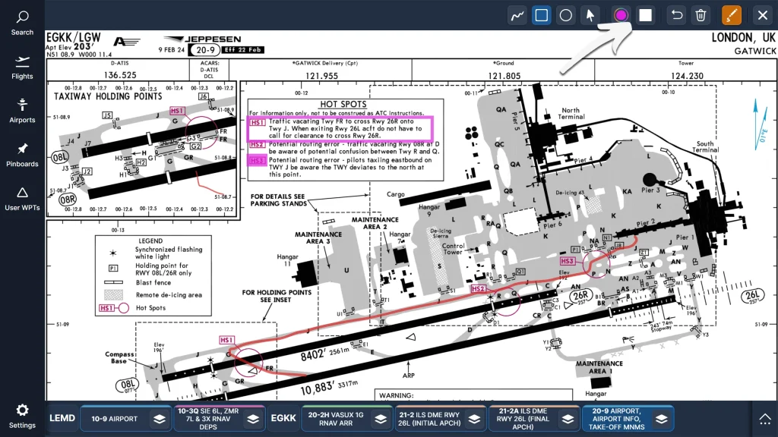Undo the last annotation
This screenshot has width=778, height=437.
pos(676,15)
